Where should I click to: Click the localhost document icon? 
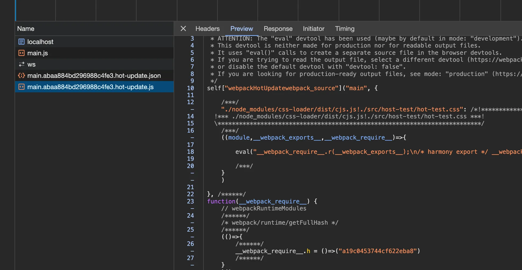point(22,42)
